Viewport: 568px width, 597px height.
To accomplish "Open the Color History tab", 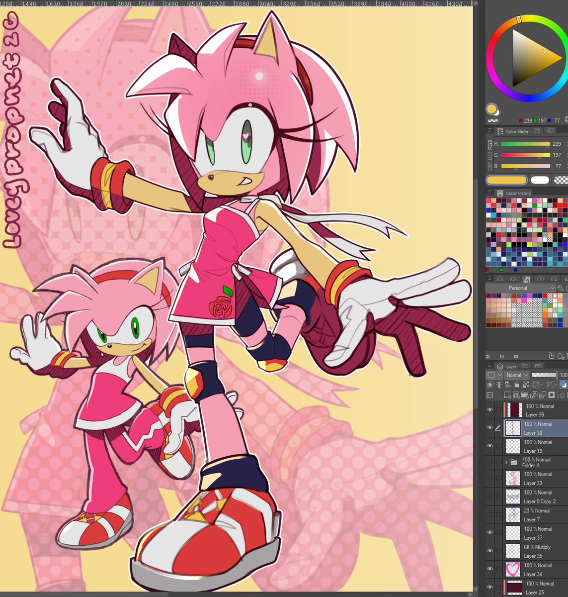I will tap(514, 193).
